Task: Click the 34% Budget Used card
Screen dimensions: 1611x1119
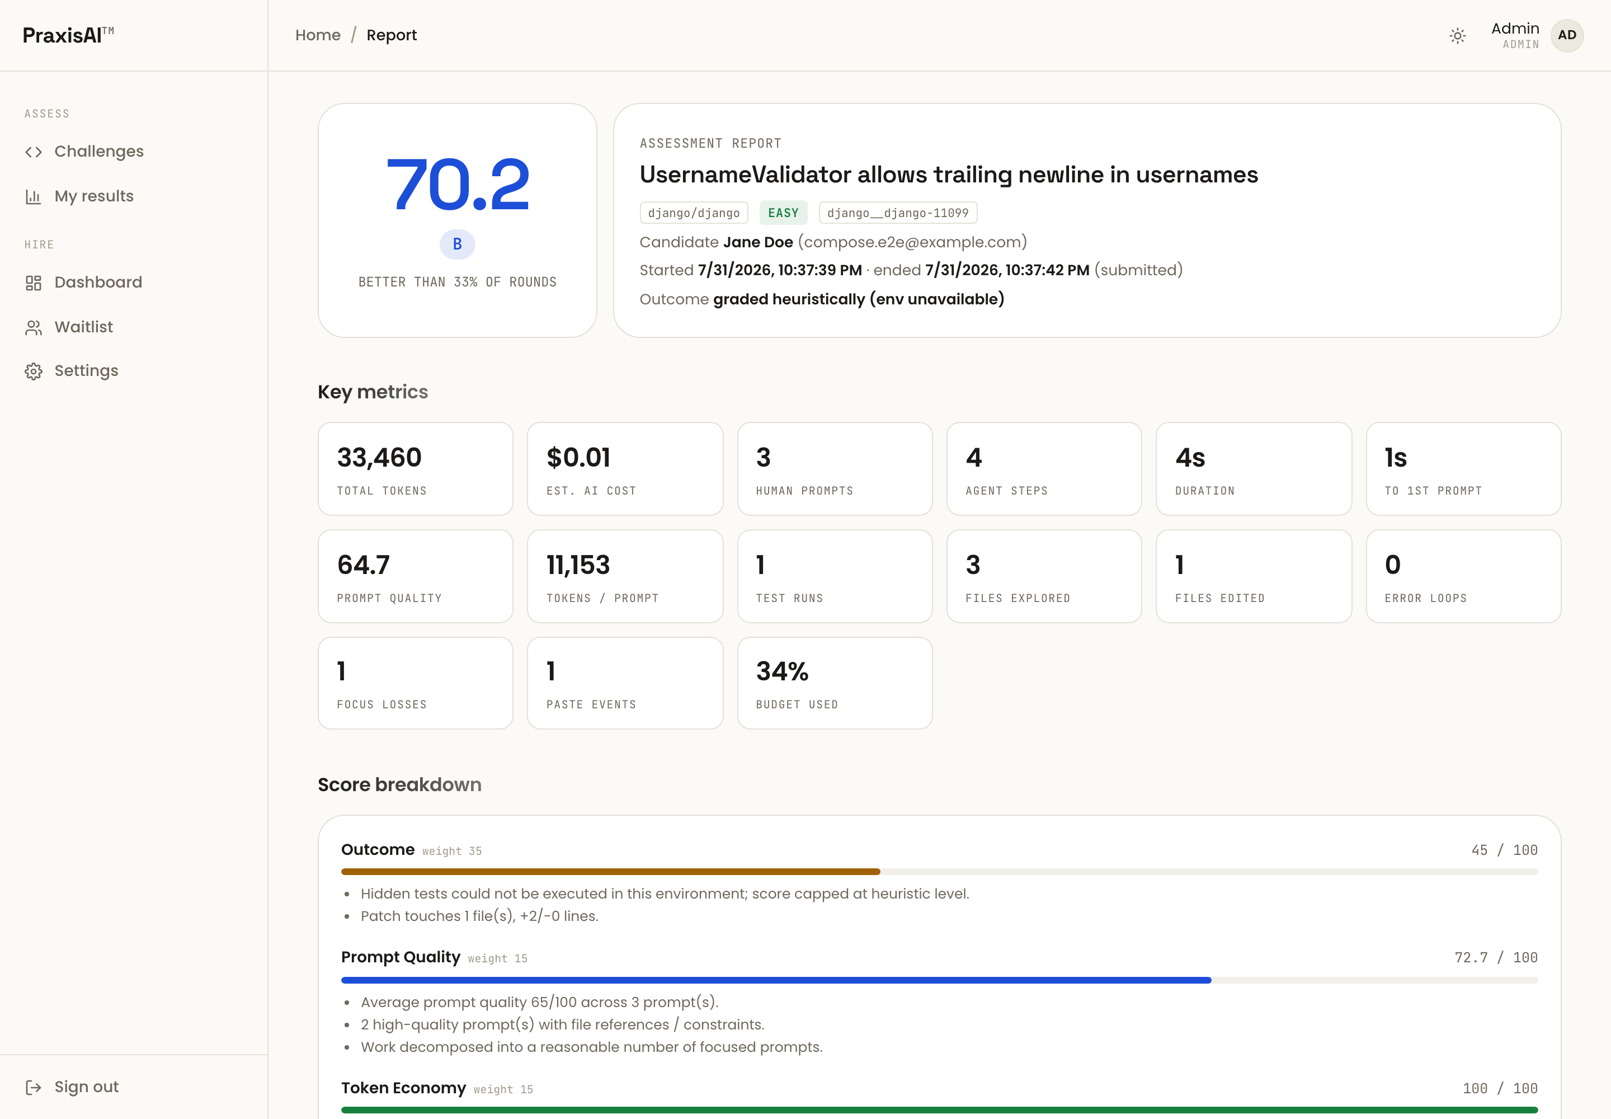Action: tap(834, 683)
